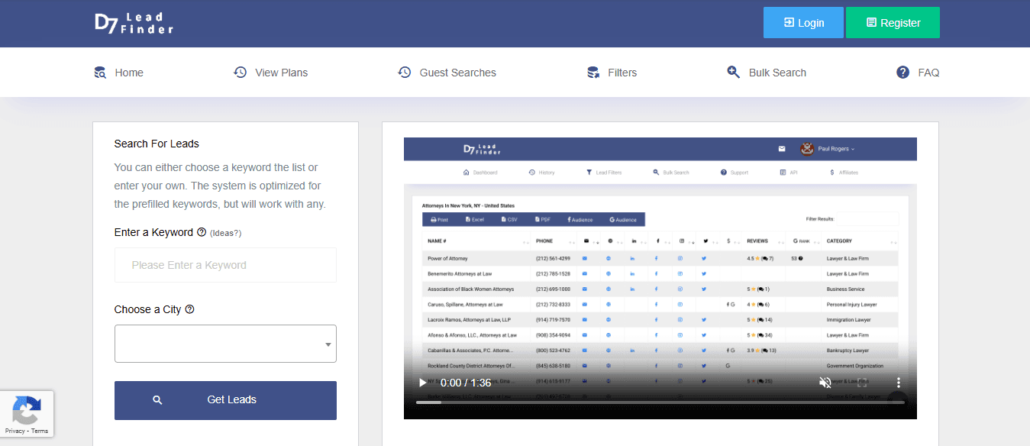
Task: Open the video more options menu
Action: [x=899, y=383]
